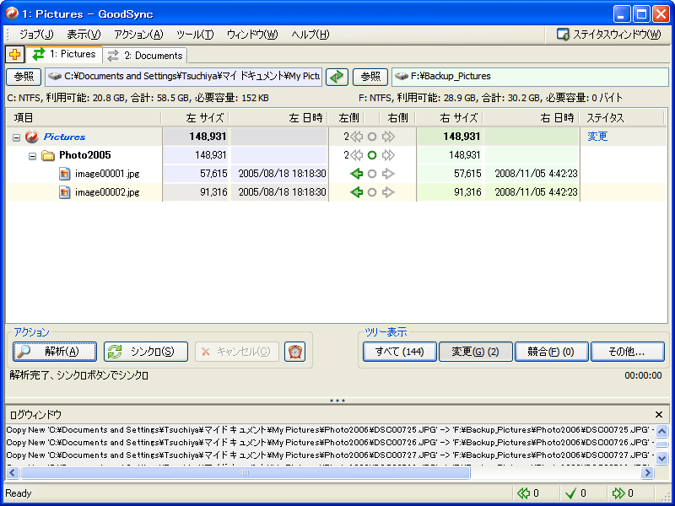The image size is (675, 506).
Task: Click the ステイタス column header
Action: [622, 117]
